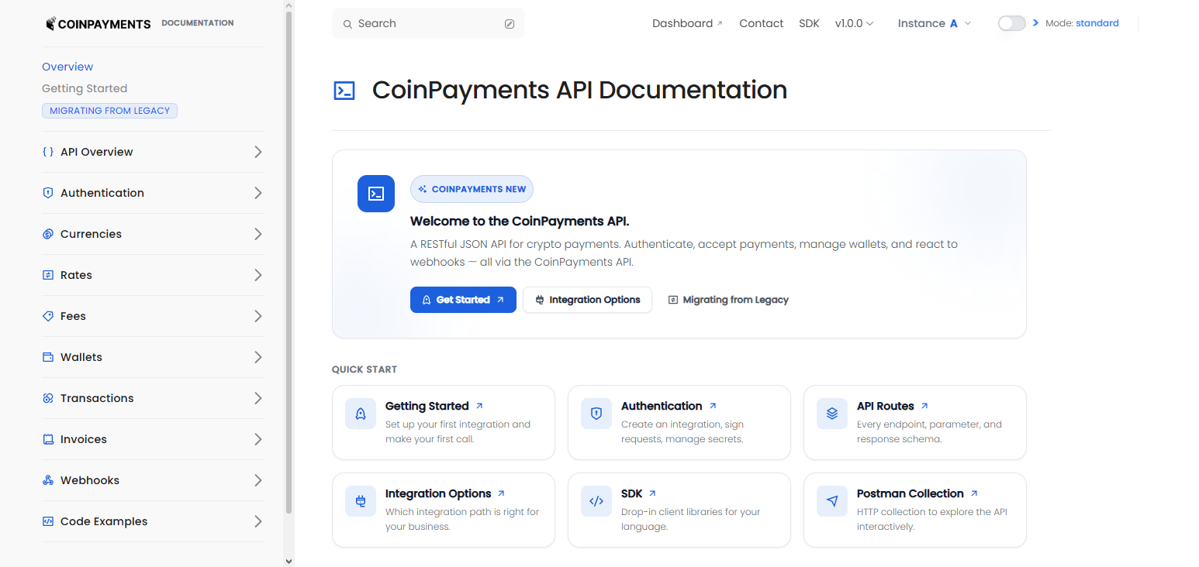Go to Contact in top nav
Screen dimensions: 1199x567
761,23
